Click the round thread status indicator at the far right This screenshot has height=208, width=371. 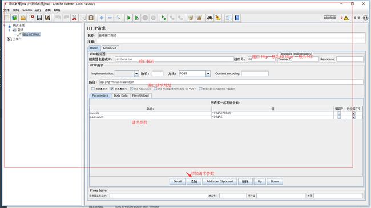[x=365, y=18]
